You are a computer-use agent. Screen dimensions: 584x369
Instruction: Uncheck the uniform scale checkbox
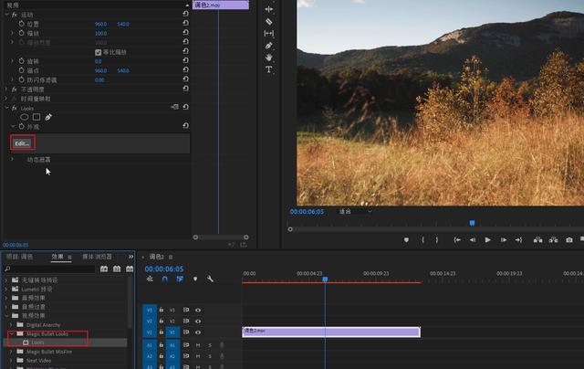tap(98, 52)
